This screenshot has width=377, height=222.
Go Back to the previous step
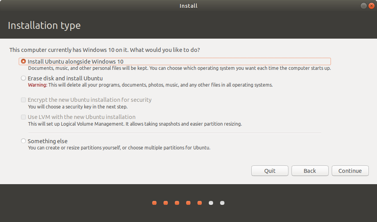click(310, 171)
